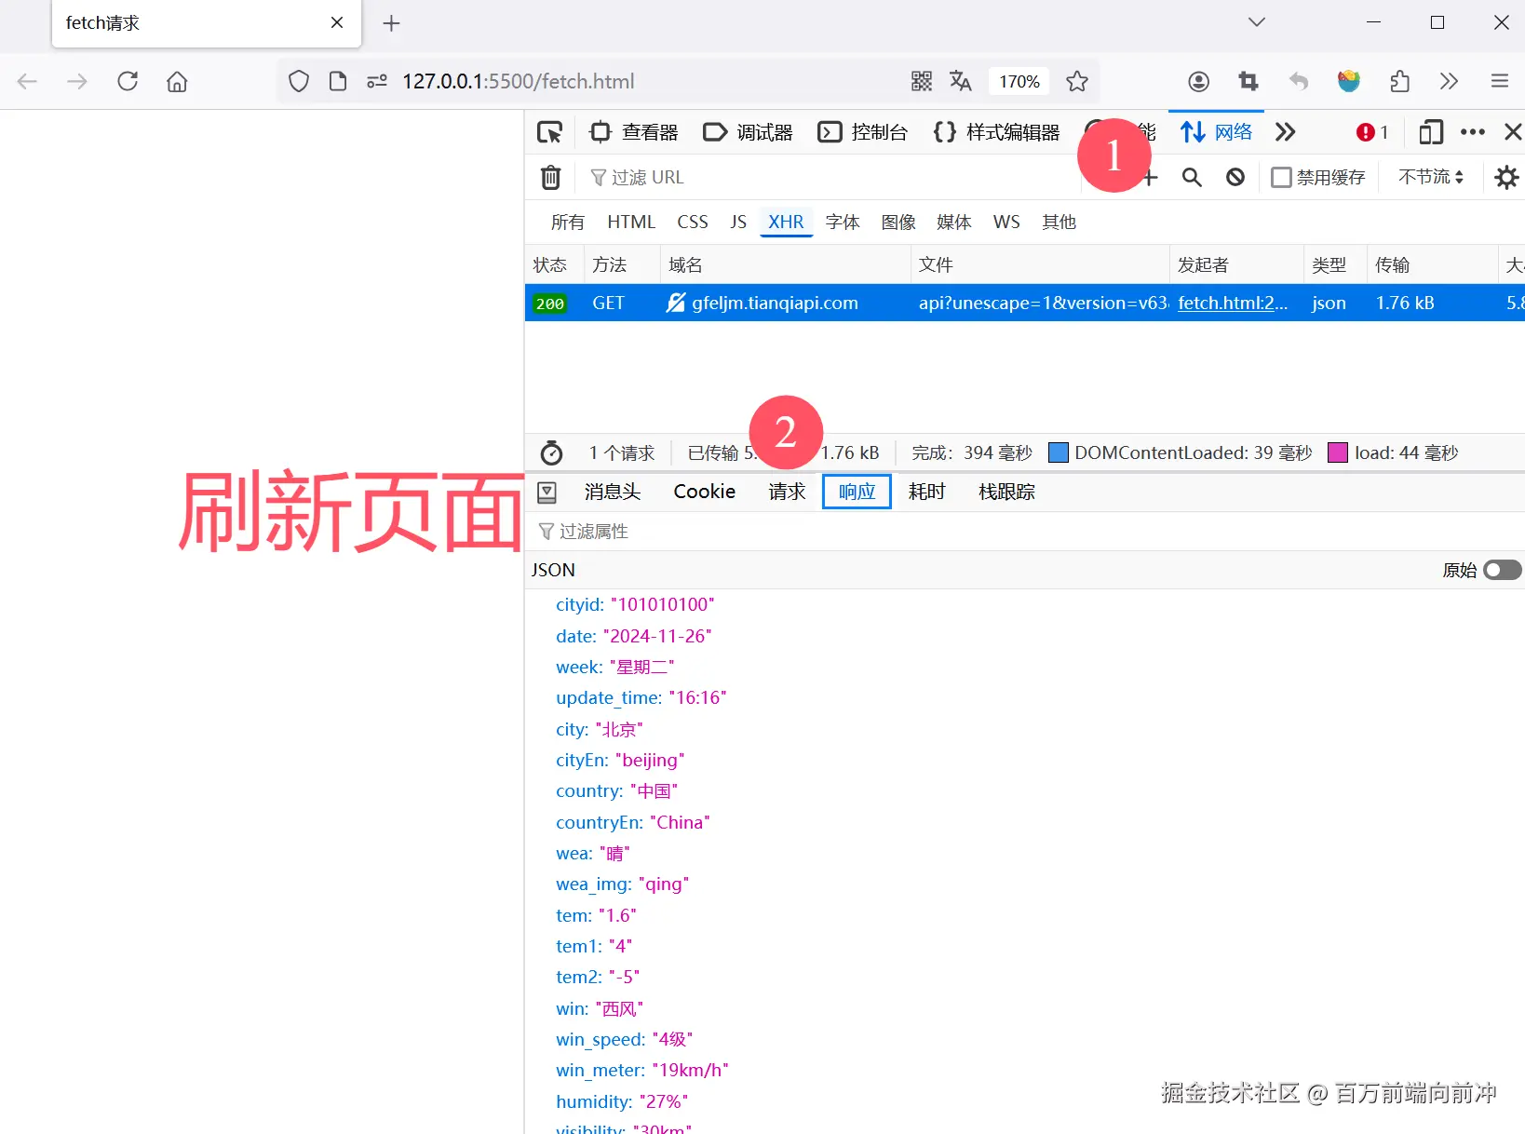Screen dimensions: 1525x1134
Task: Clear network requests with the trash icon
Action: 551,177
